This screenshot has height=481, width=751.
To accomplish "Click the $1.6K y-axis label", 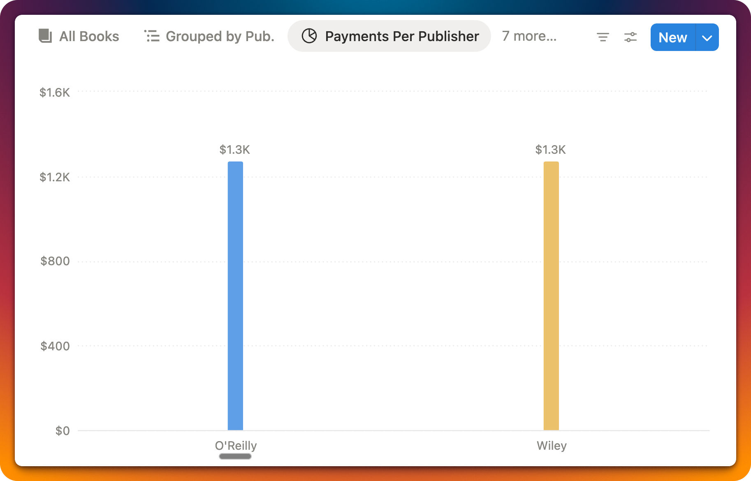I will click(55, 92).
